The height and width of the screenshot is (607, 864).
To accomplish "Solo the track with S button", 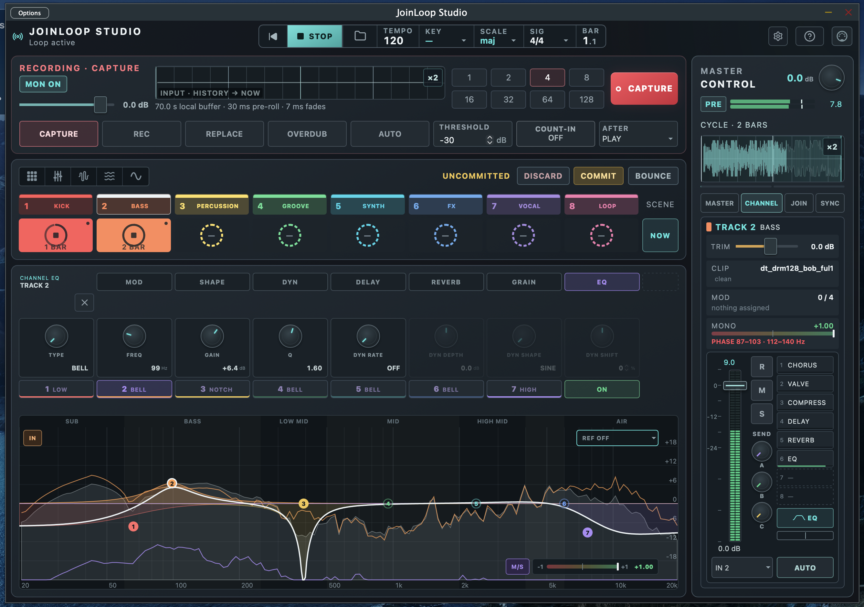I will tap(762, 414).
